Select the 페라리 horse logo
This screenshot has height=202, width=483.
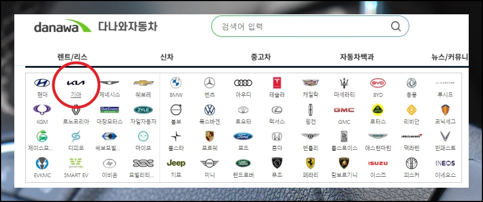click(310, 163)
